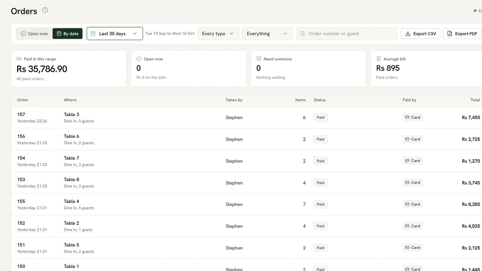Click the receipt icon next to Average bill
This screenshot has height=271, width=482.
click(x=379, y=59)
